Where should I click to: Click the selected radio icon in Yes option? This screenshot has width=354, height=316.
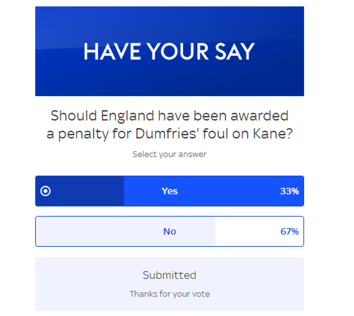46,191
